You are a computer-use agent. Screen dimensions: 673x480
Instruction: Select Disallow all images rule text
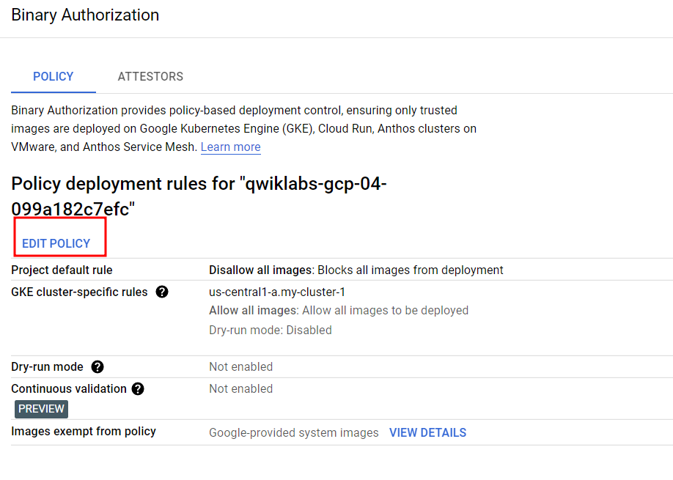[356, 270]
